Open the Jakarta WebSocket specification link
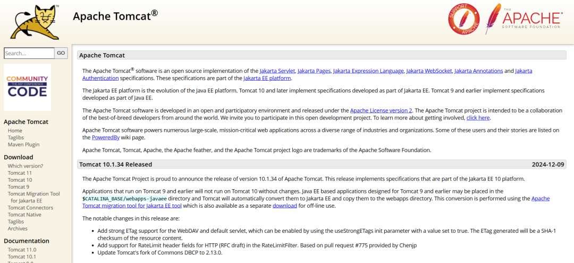574x263 pixels. click(x=429, y=71)
